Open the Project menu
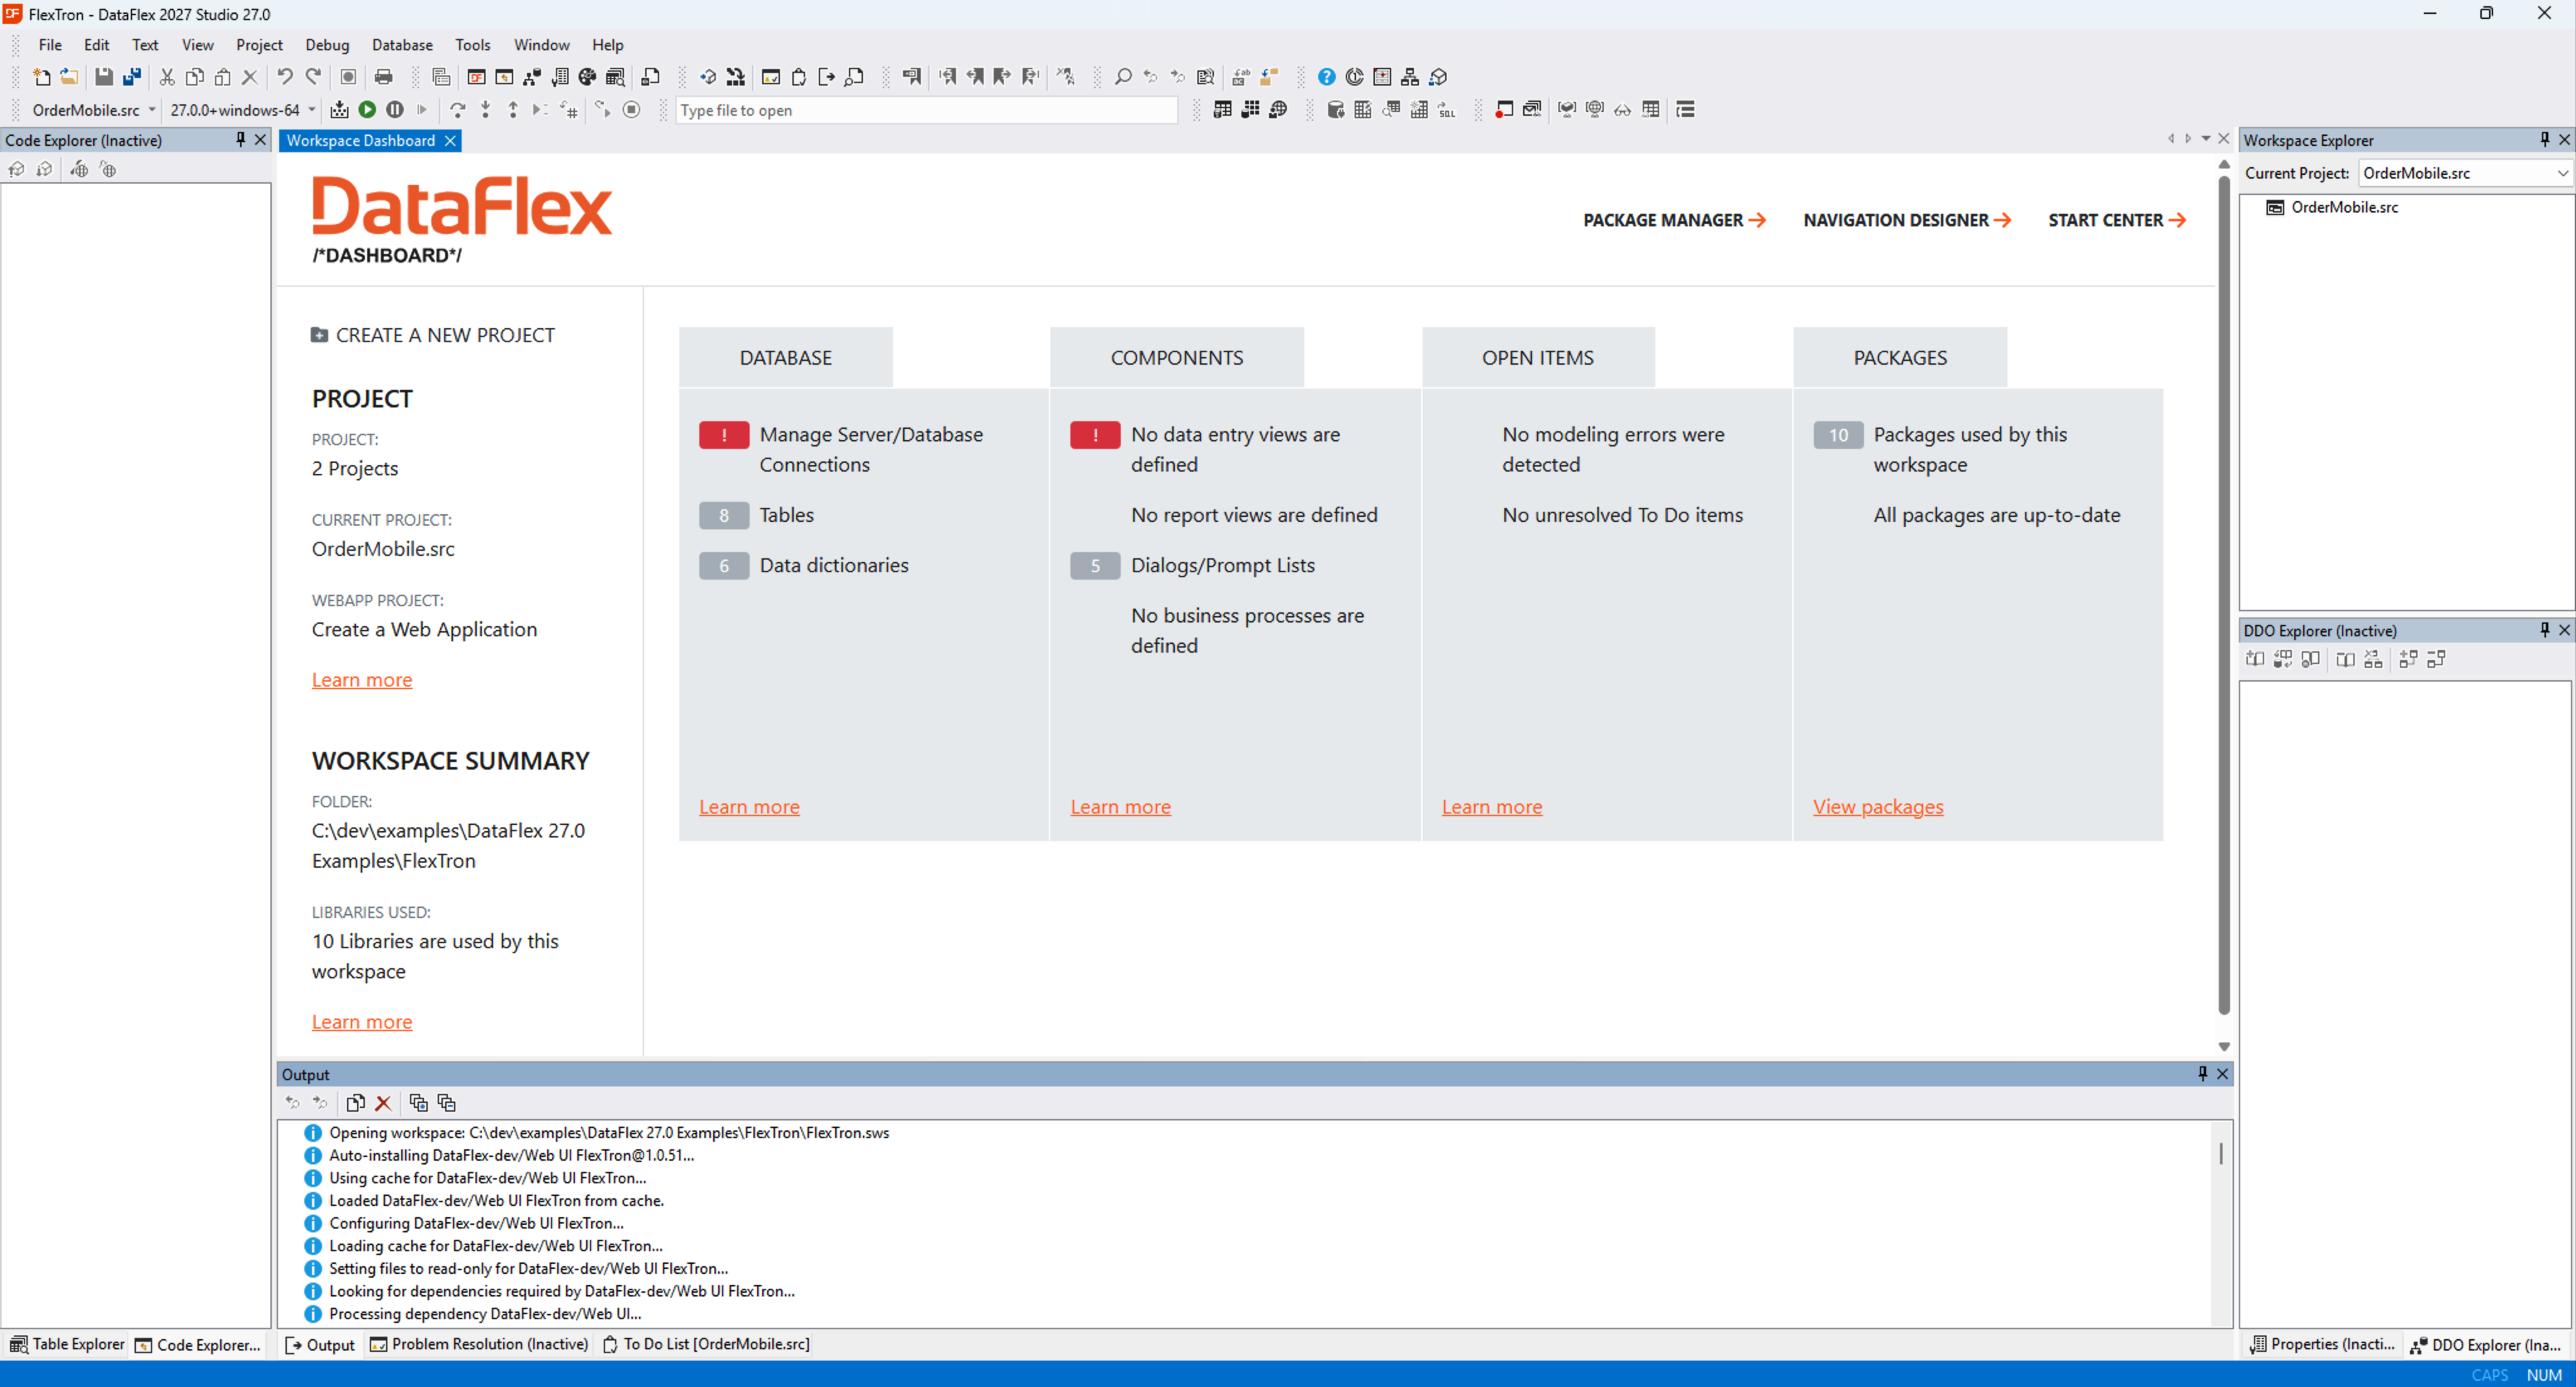The width and height of the screenshot is (2576, 1387). click(x=259, y=45)
